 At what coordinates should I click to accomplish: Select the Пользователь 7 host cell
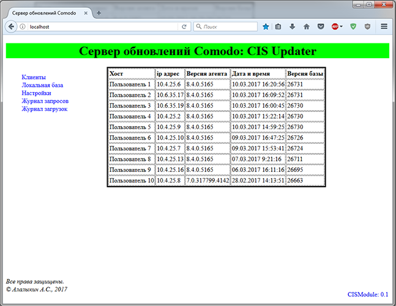point(132,149)
